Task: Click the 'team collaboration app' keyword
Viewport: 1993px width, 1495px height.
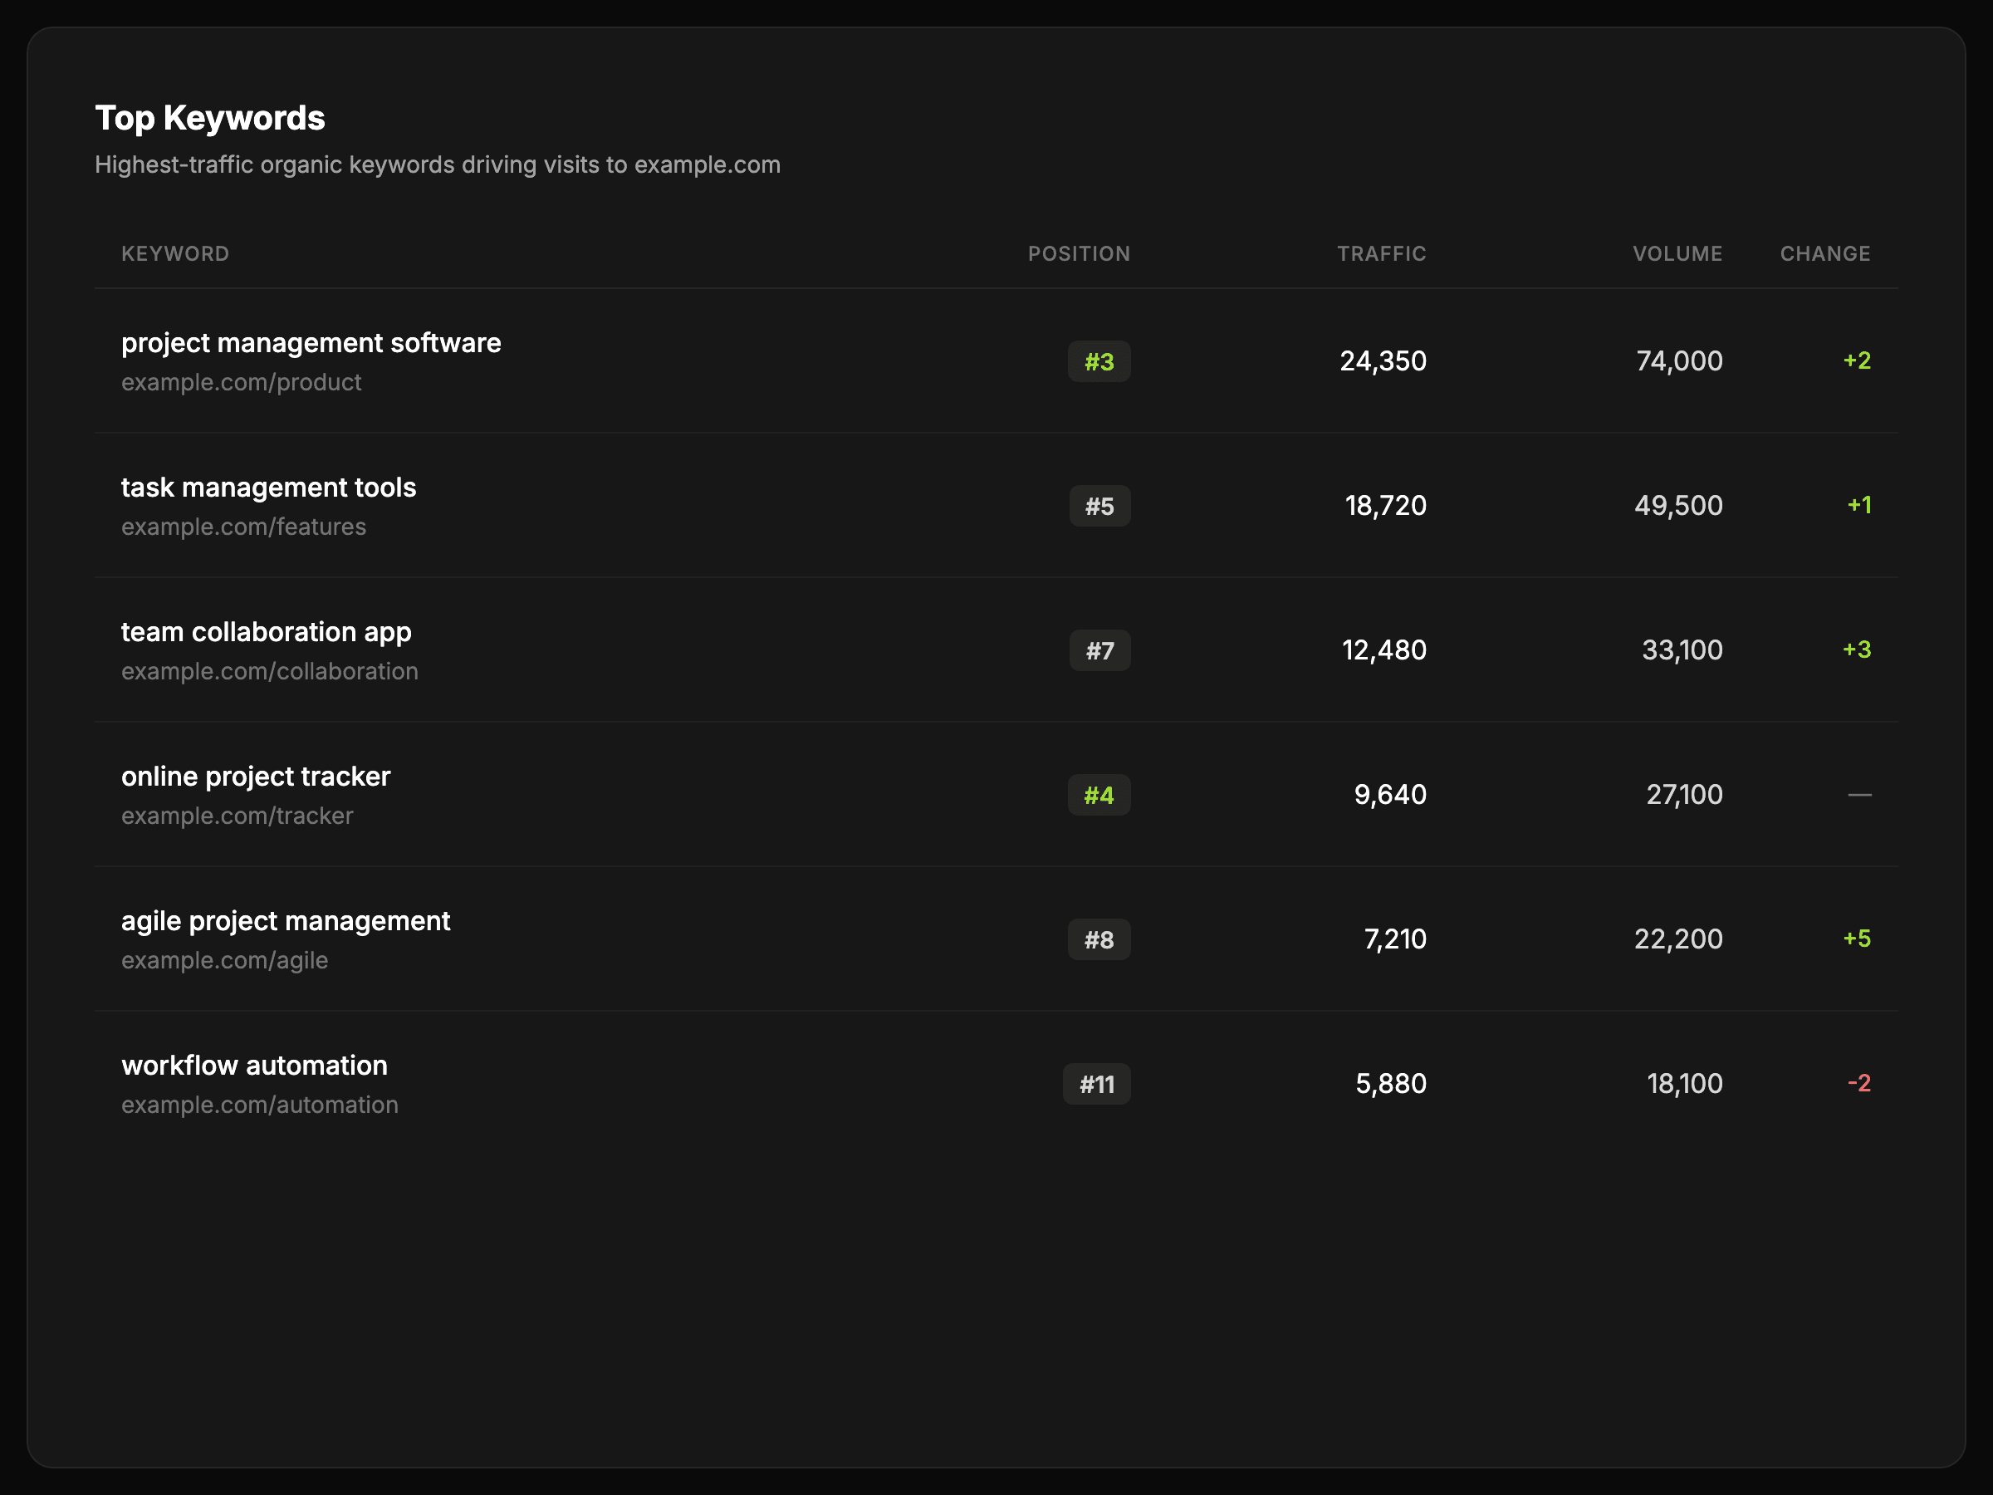Action: tap(266, 632)
